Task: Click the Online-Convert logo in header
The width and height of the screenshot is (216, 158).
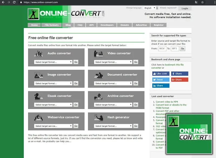Action: coord(66,14)
